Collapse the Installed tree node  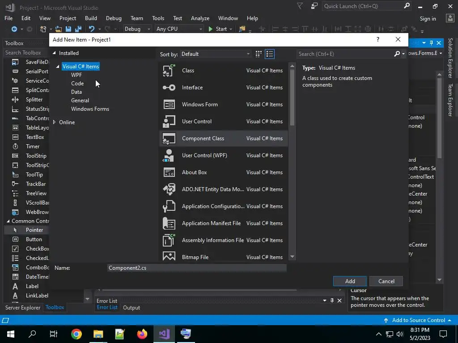coord(54,53)
